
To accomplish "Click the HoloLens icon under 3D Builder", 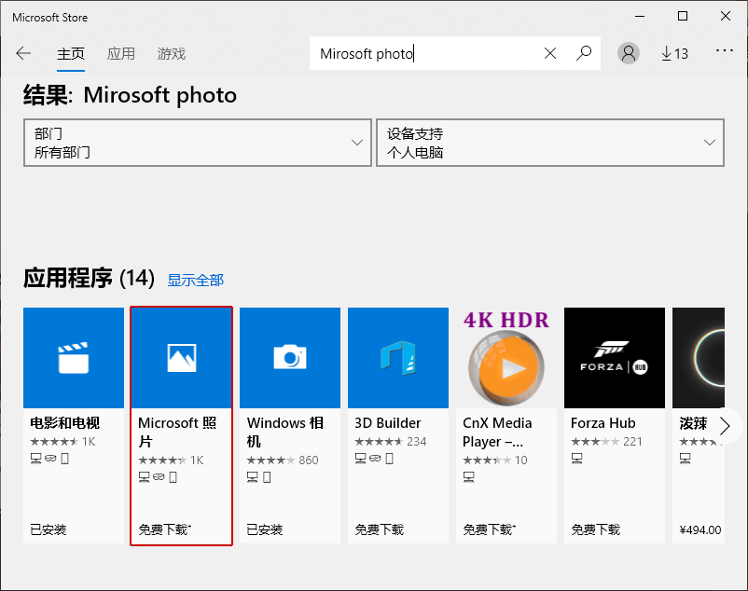I will (375, 459).
